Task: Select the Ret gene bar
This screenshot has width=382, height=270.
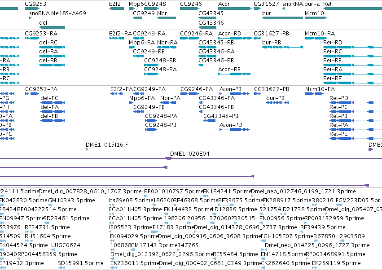Action: point(352,9)
